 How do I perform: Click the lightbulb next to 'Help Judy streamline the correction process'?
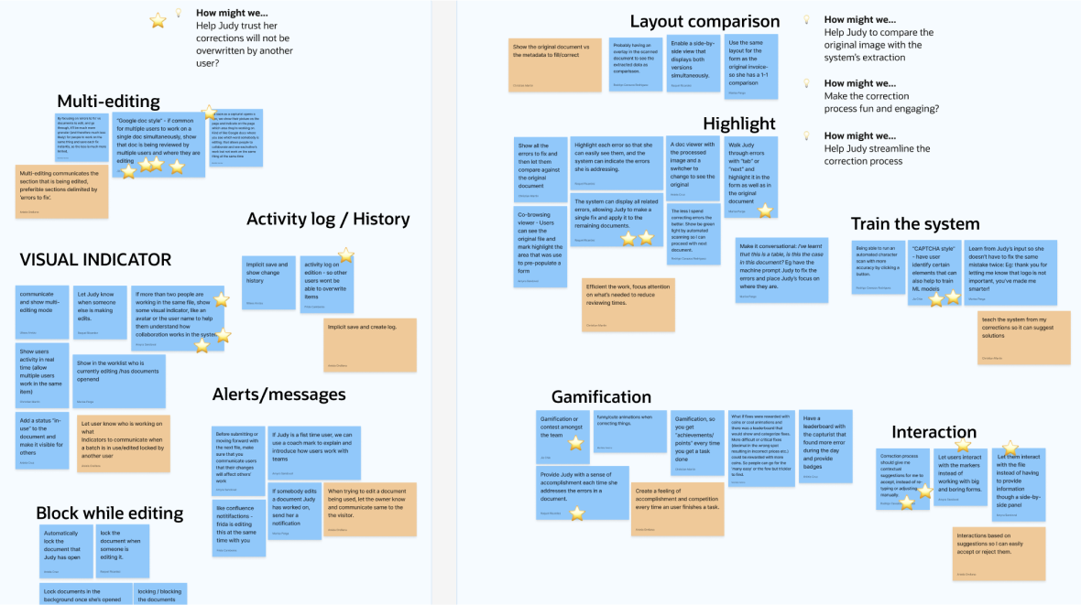[806, 135]
